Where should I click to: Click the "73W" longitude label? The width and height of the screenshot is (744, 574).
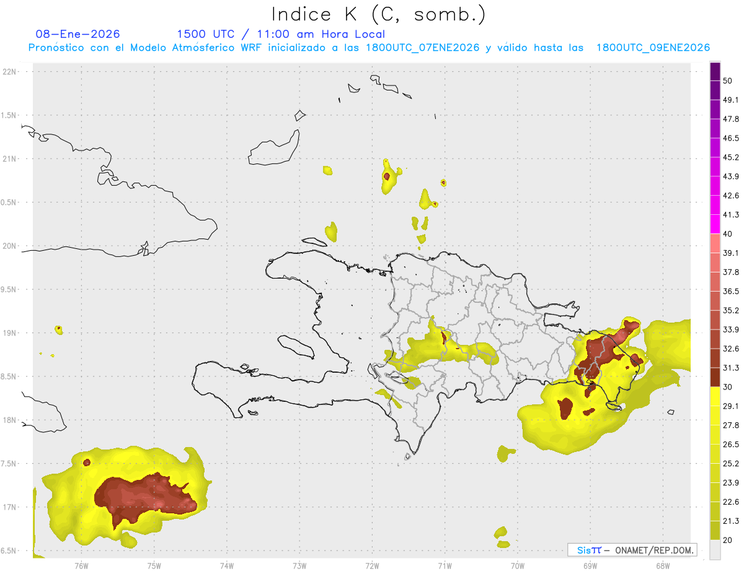click(299, 566)
